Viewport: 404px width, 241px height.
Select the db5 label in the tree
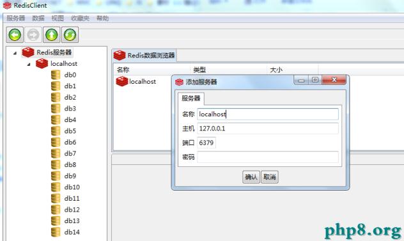[x=70, y=131]
